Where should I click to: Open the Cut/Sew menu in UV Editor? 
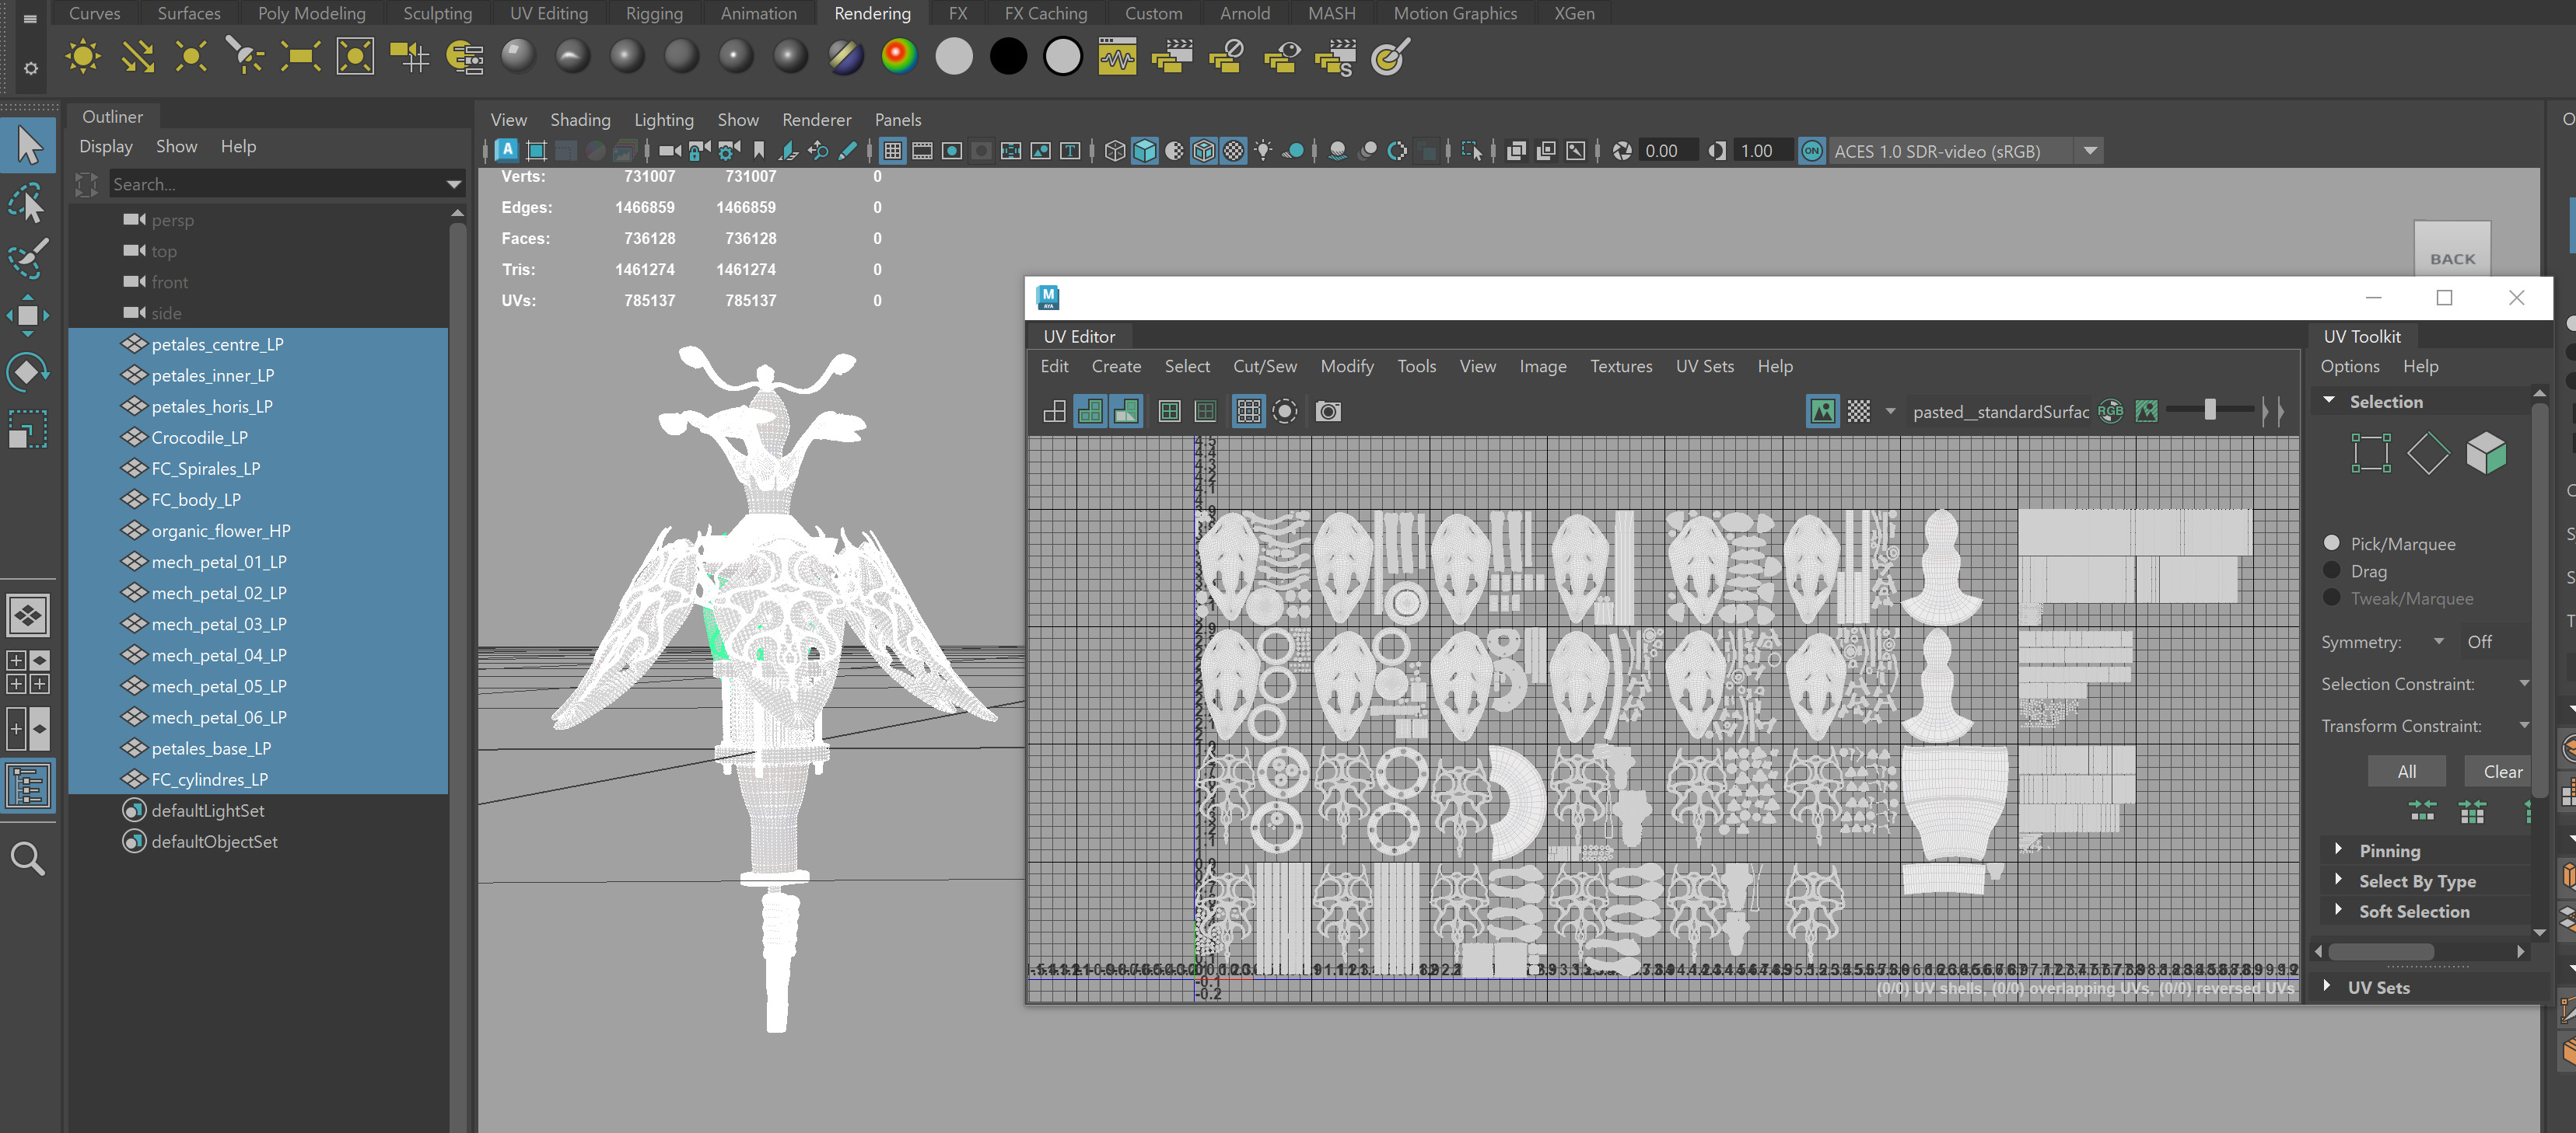1264,367
